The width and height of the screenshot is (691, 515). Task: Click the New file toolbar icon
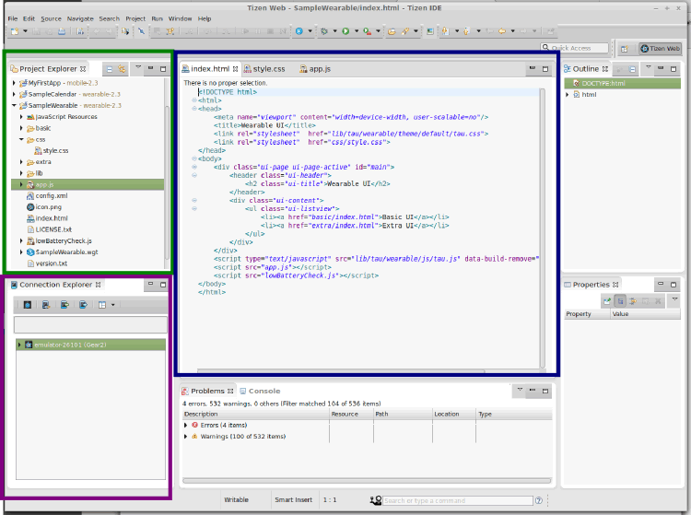[x=15, y=31]
